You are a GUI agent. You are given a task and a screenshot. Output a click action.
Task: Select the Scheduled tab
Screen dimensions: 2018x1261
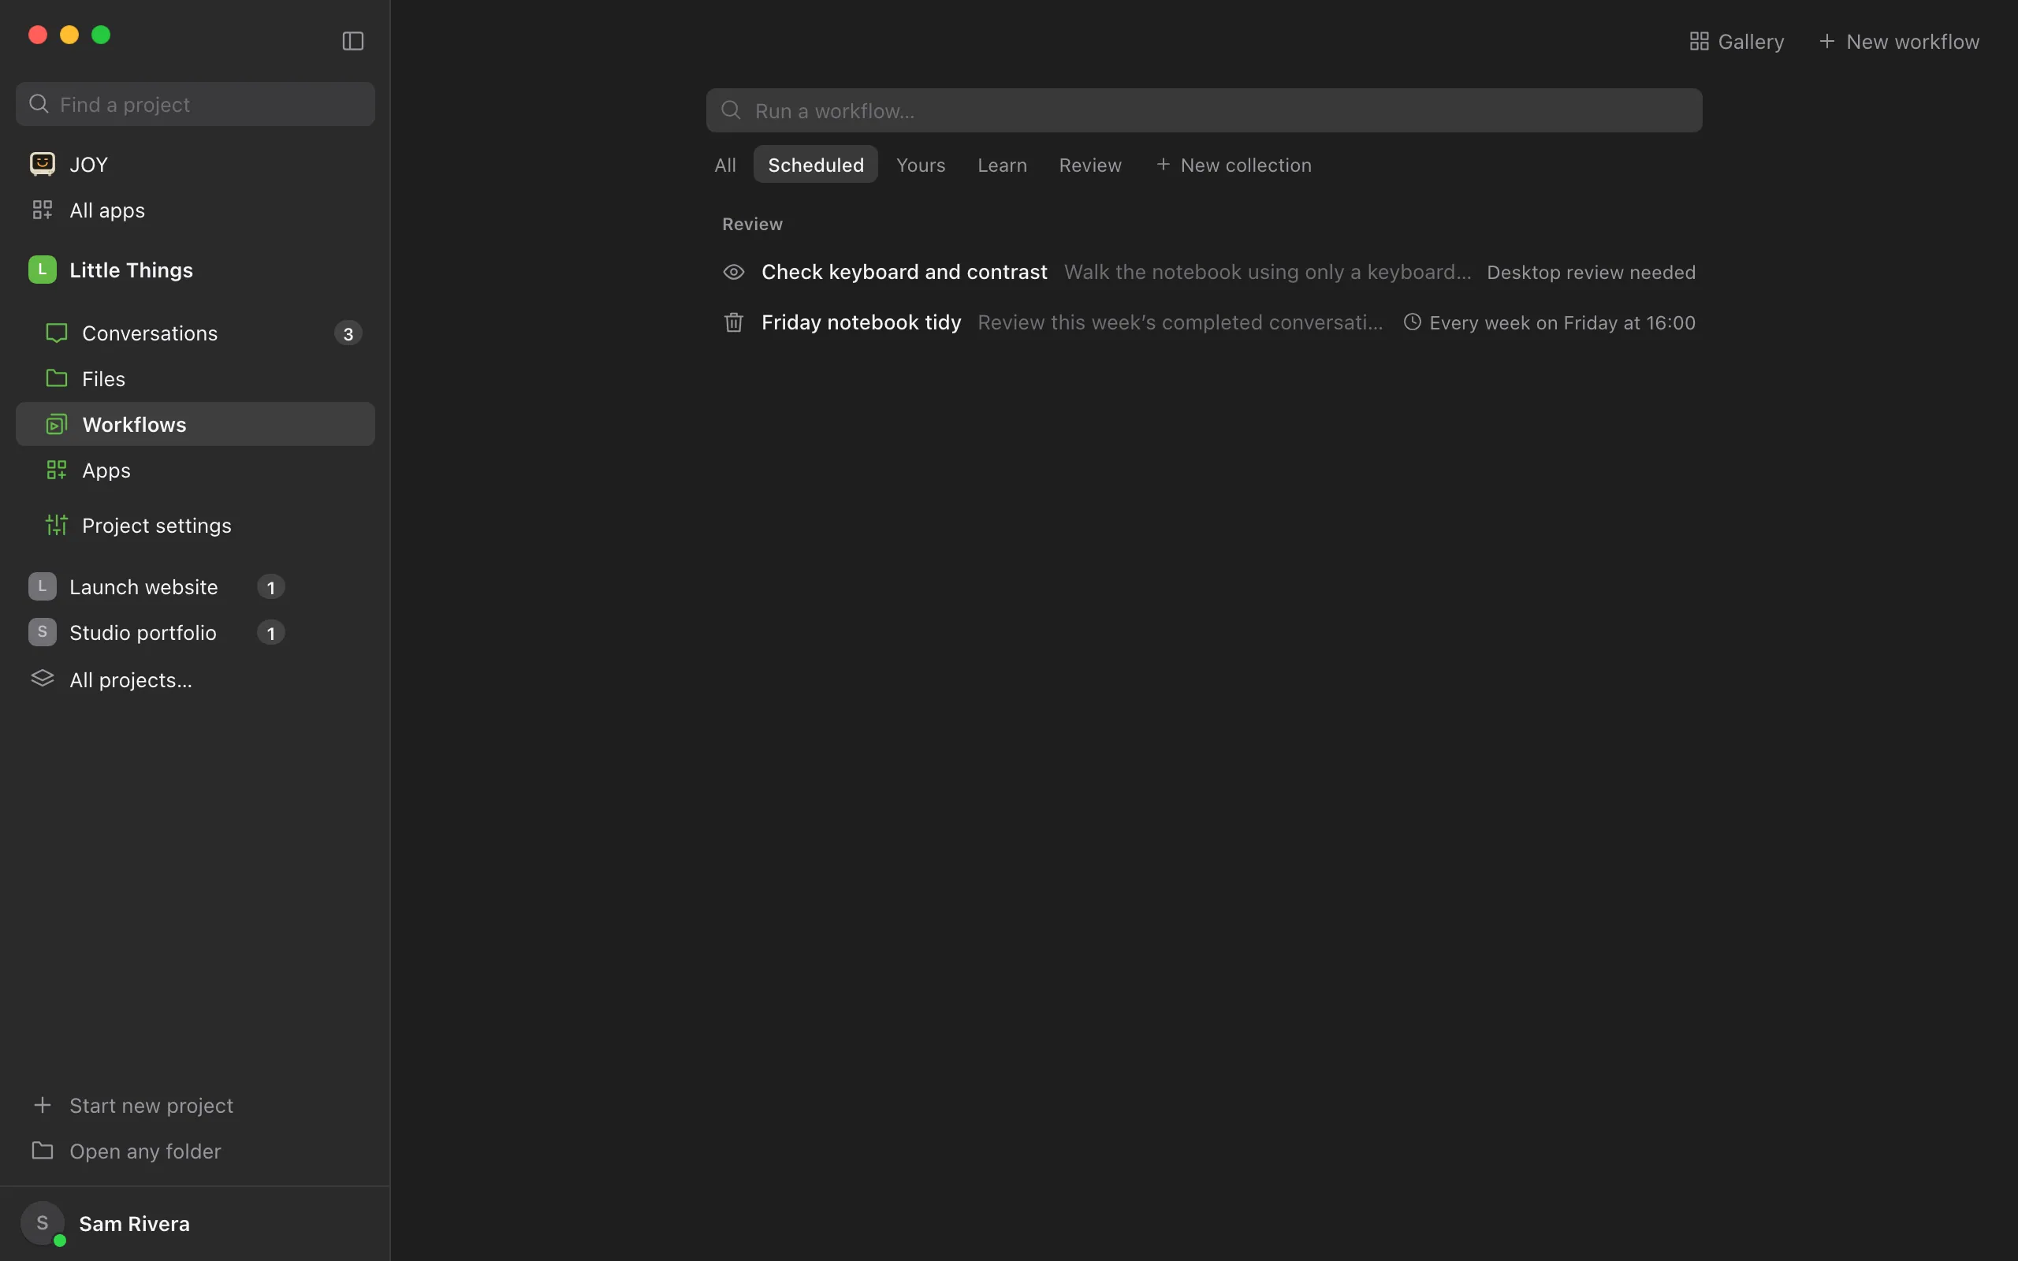point(816,164)
